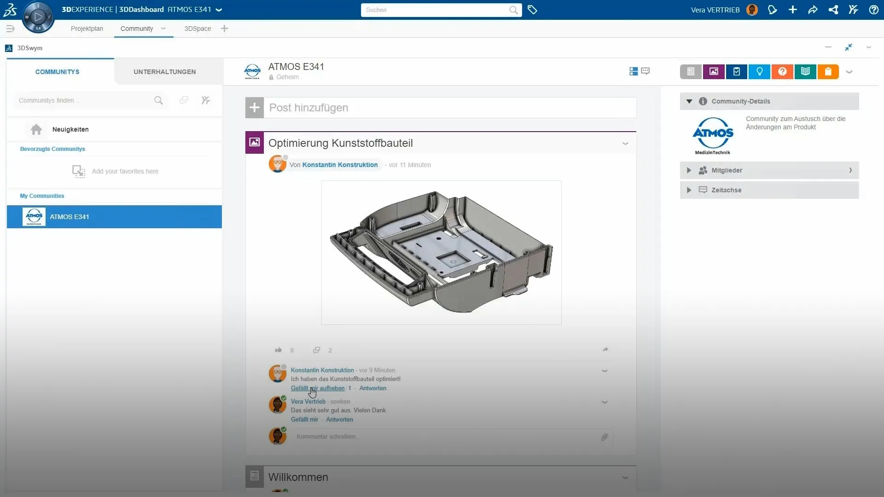Switch to the UNTERHALTUNGEN tab
The width and height of the screenshot is (884, 497).
164,72
